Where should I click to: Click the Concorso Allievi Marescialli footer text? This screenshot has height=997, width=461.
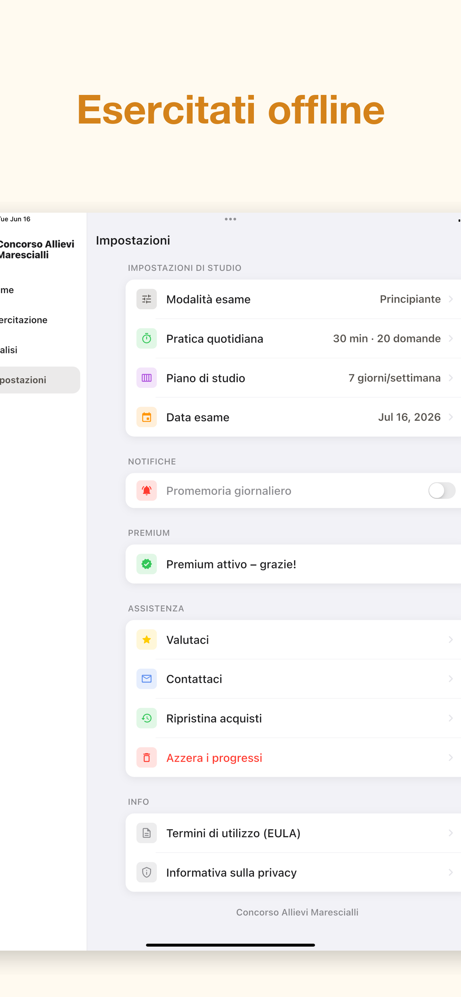[x=297, y=912]
